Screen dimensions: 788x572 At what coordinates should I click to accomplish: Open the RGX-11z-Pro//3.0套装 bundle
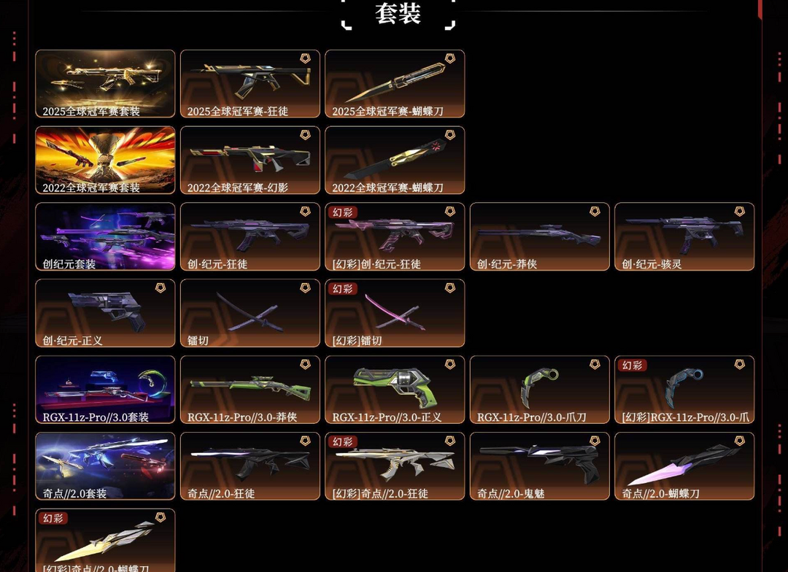tap(106, 390)
